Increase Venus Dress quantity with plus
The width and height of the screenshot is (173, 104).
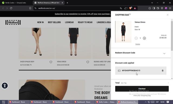coord(144,38)
